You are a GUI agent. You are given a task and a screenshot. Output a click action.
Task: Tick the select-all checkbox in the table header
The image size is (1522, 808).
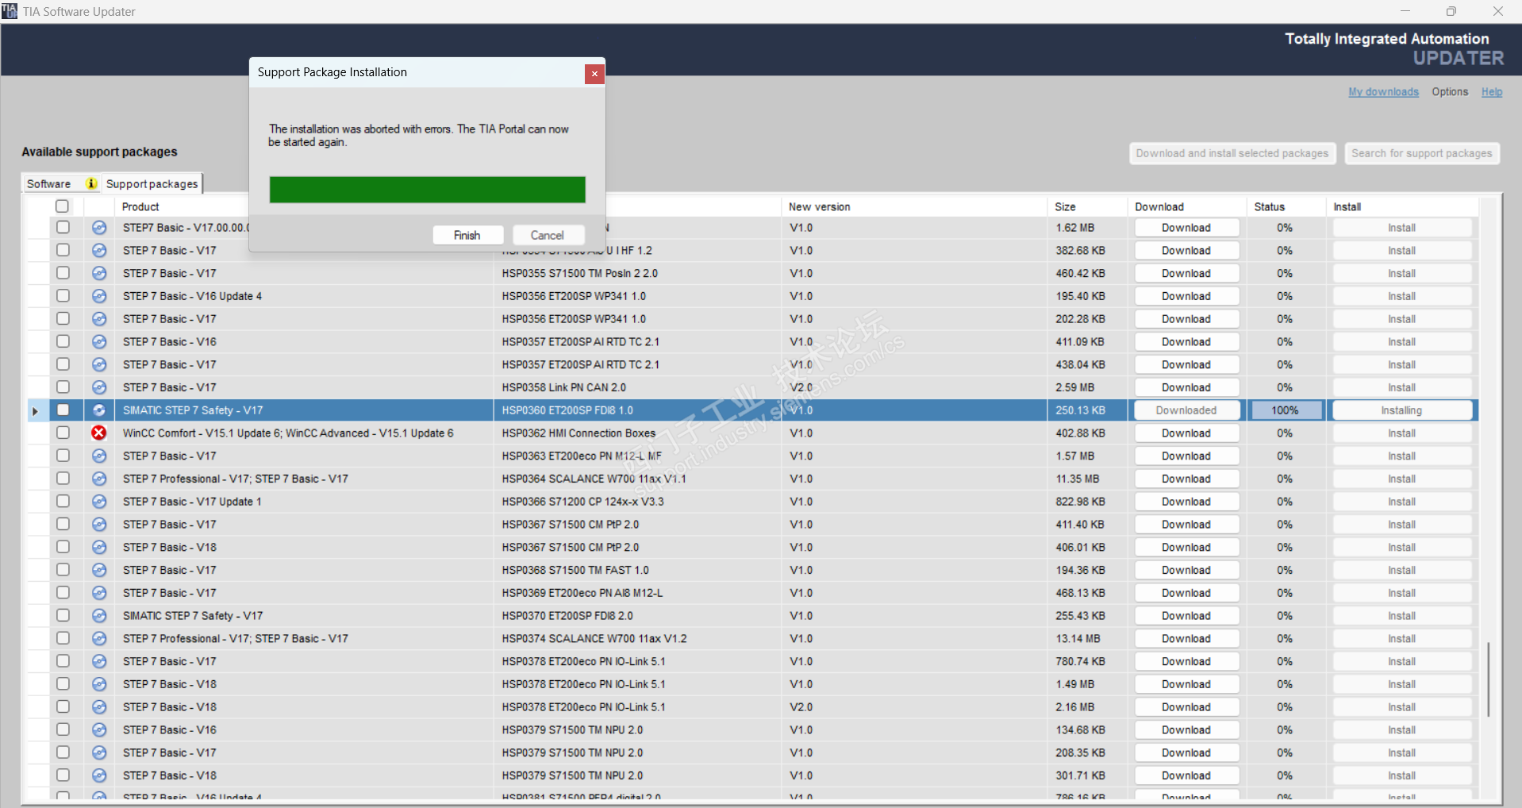click(62, 206)
